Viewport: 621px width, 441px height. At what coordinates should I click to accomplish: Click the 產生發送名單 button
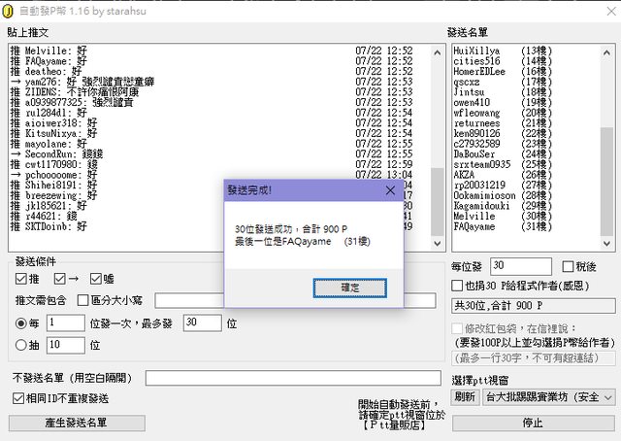coord(76,423)
